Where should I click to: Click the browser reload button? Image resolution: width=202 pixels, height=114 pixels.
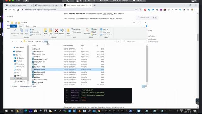14,10
